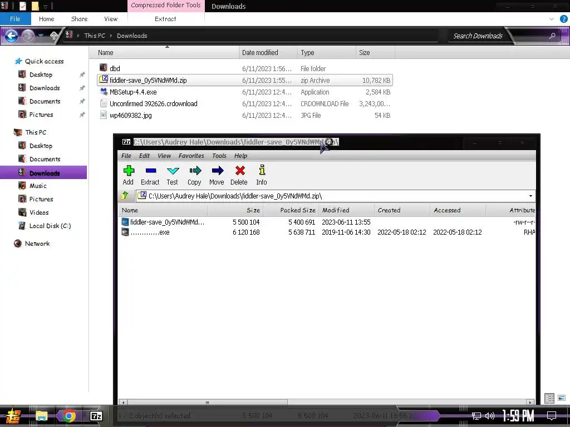Open the 7-Zip View menu
Screen dimensions: 570x427
(x=164, y=156)
